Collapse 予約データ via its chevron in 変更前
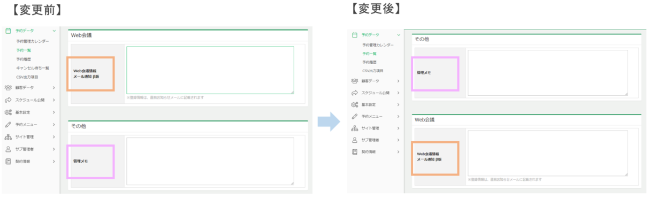 [54, 31]
